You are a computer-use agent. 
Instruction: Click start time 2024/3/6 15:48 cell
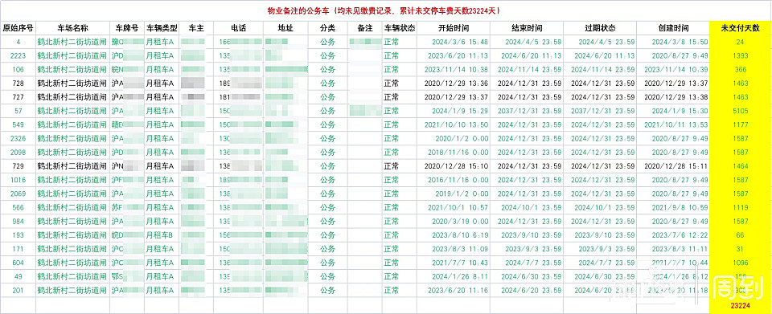pyautogui.click(x=453, y=43)
